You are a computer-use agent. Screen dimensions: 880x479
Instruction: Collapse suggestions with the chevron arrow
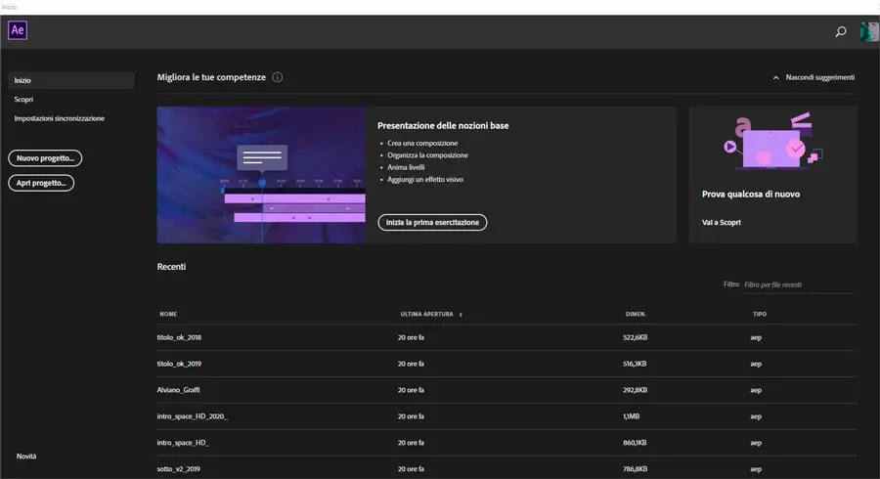tap(775, 78)
